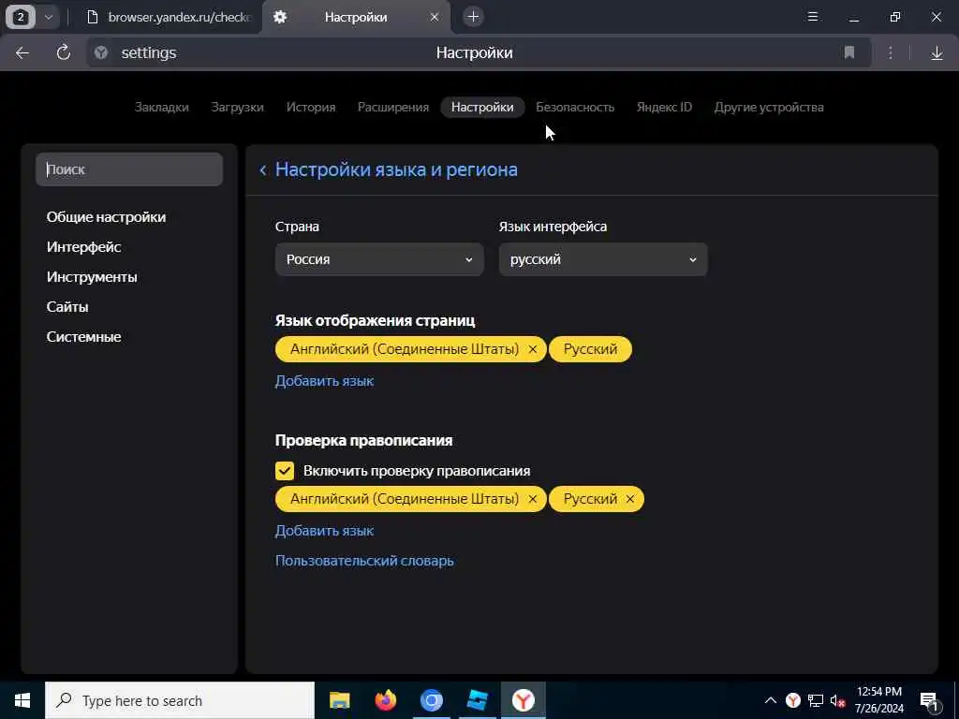Viewport: 959px width, 719px height.
Task: Open the Яндекс ID section
Action: [x=664, y=107]
